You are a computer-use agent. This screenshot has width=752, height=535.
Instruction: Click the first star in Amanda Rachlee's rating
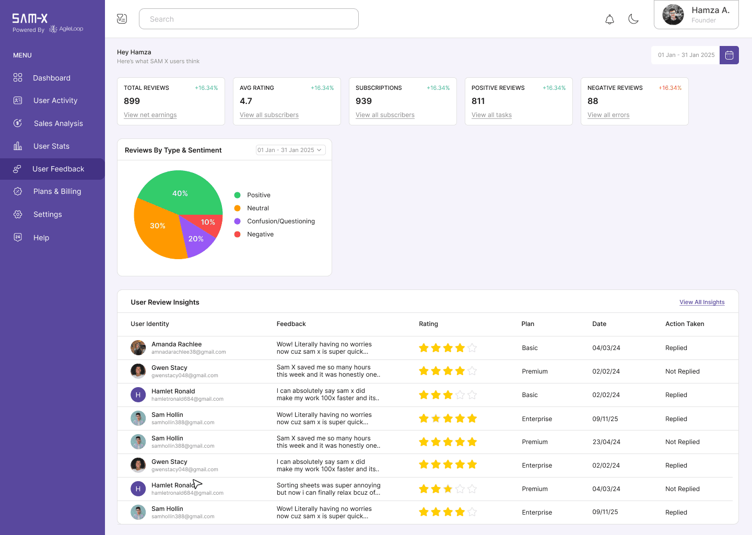pos(424,348)
